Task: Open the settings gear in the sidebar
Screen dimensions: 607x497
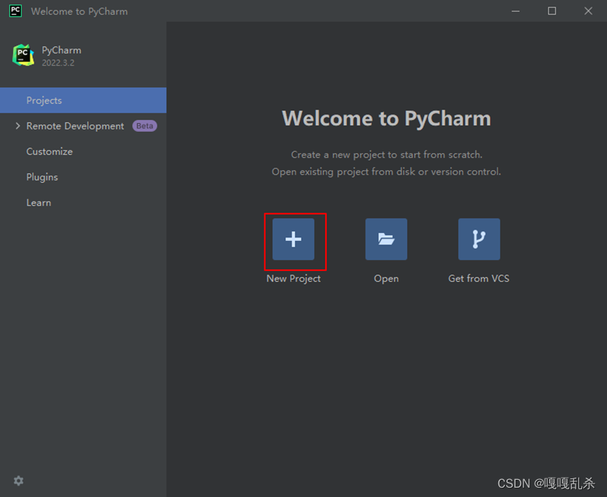Action: coord(19,481)
